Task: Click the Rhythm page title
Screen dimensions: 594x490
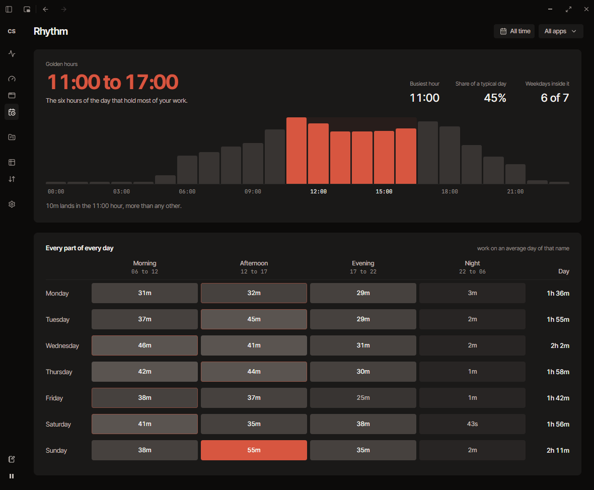Action: pyautogui.click(x=51, y=31)
